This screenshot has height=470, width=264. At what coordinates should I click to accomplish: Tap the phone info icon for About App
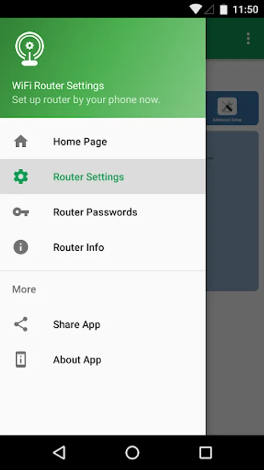tap(21, 359)
